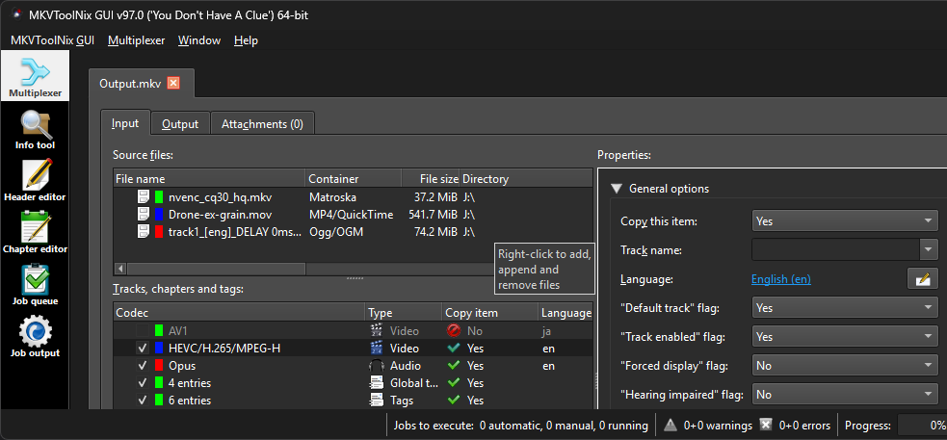Click the language edit pencil button

click(x=922, y=279)
